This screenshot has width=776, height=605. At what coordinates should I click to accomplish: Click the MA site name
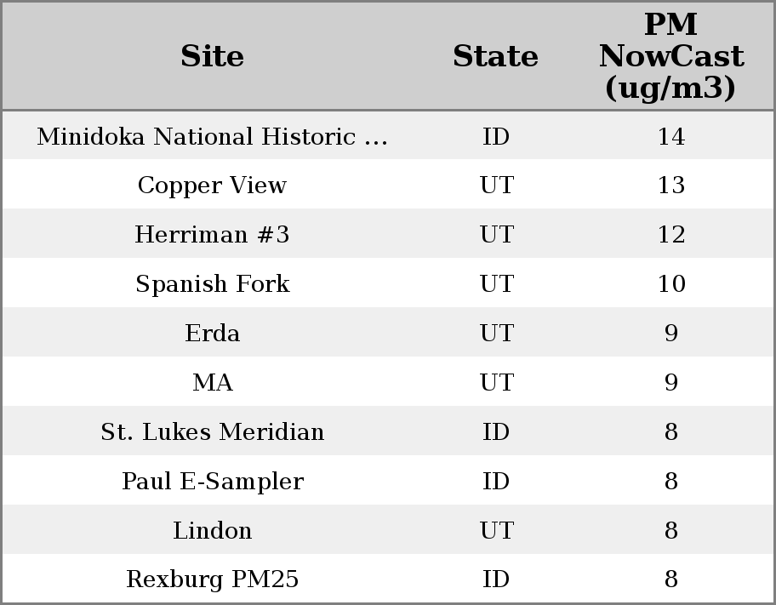(x=212, y=383)
